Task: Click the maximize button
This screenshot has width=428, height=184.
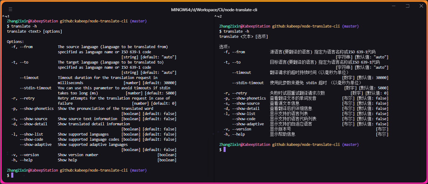Action: point(408,6)
